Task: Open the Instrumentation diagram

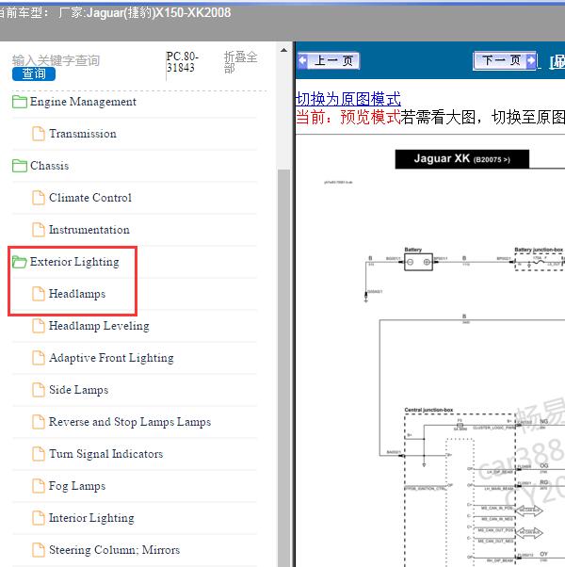Action: [x=89, y=230]
